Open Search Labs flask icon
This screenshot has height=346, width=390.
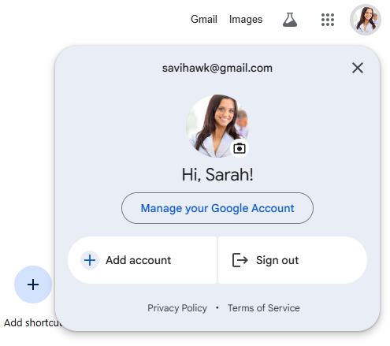[x=290, y=20]
